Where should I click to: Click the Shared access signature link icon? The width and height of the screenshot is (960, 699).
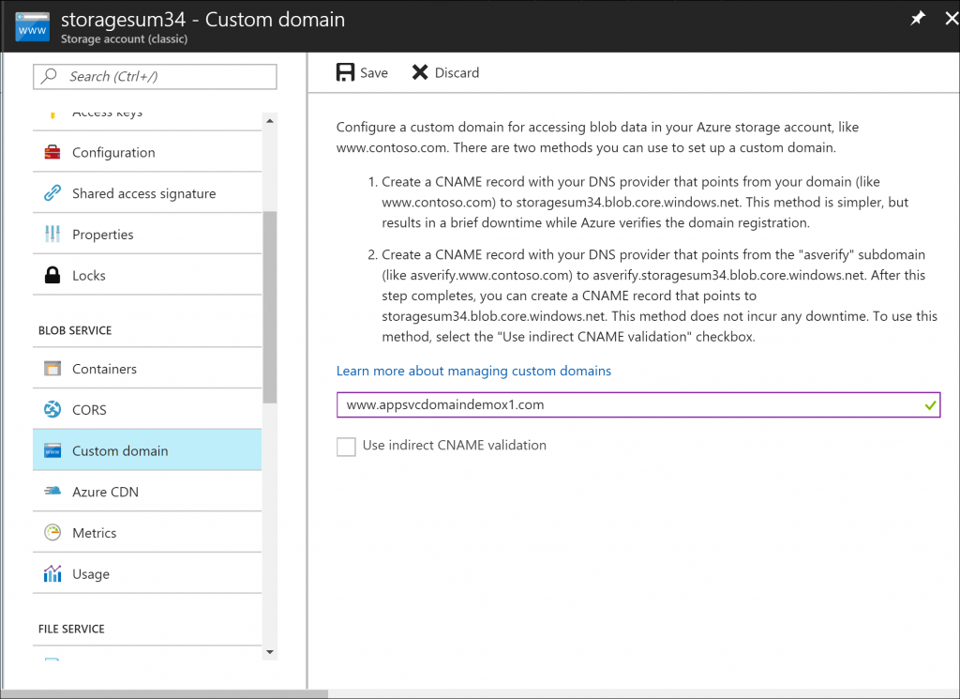pos(52,194)
